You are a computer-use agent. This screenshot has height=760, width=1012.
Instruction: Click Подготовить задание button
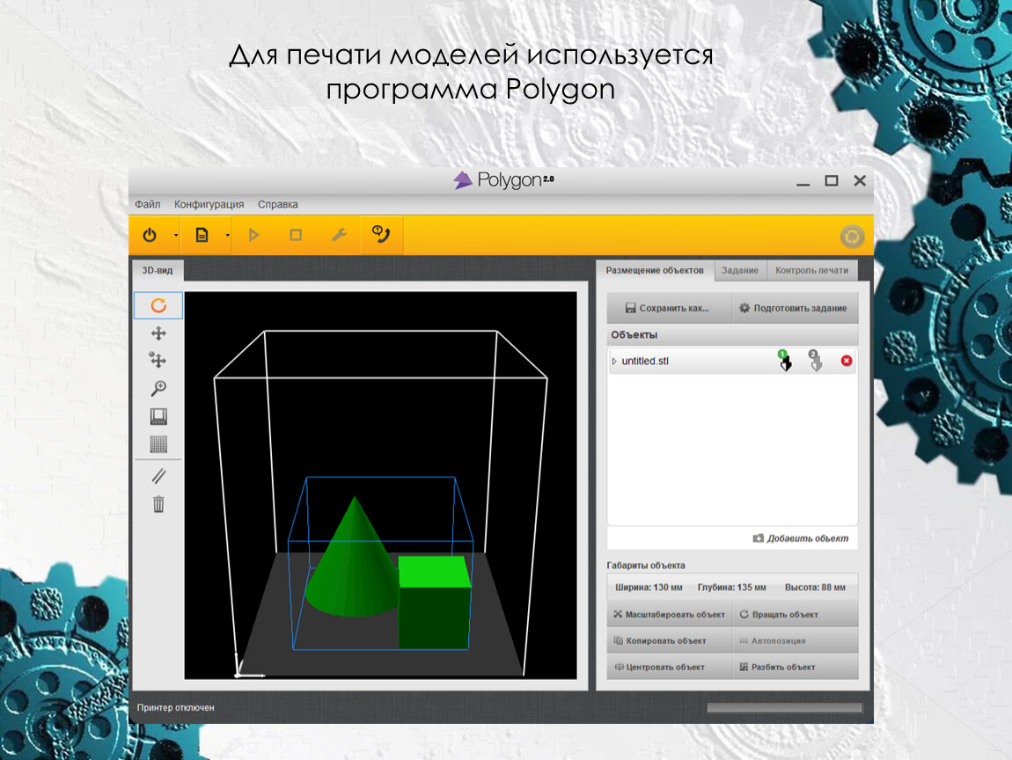(x=795, y=309)
